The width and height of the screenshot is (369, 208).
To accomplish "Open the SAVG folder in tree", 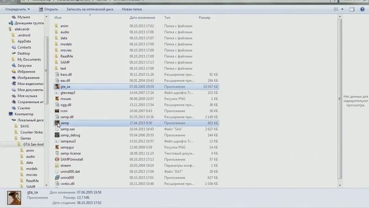I will pyautogui.click(x=24, y=126).
